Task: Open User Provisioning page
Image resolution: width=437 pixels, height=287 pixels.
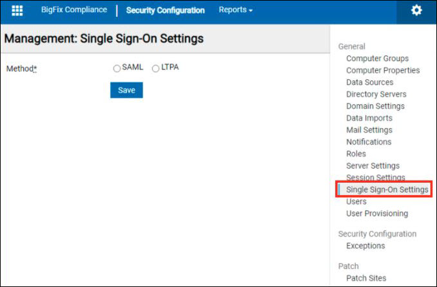Action: click(376, 214)
